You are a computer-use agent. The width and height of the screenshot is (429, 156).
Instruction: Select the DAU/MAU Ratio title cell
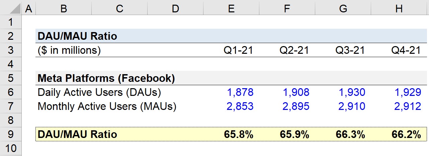tap(78, 36)
